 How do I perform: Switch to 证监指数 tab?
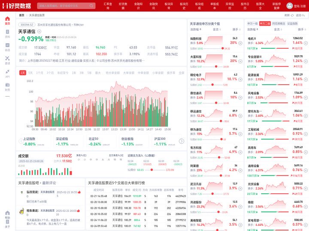click(292, 24)
